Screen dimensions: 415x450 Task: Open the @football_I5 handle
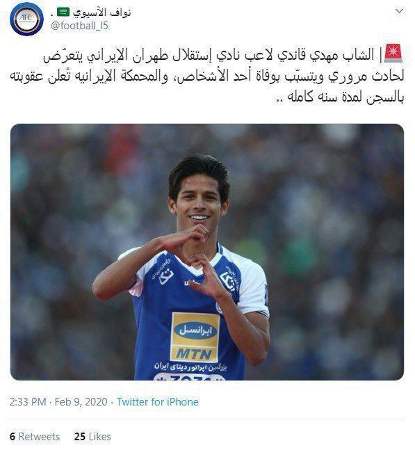coord(79,26)
